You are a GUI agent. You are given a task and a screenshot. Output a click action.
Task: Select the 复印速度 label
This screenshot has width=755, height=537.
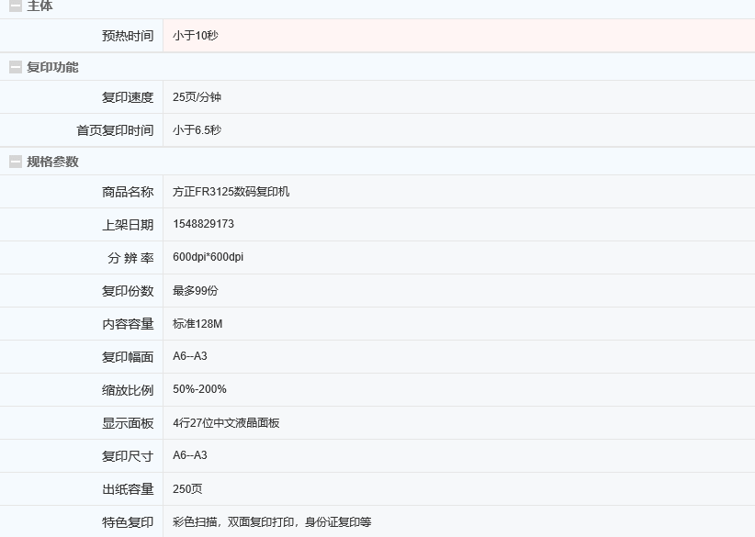pyautogui.click(x=128, y=97)
